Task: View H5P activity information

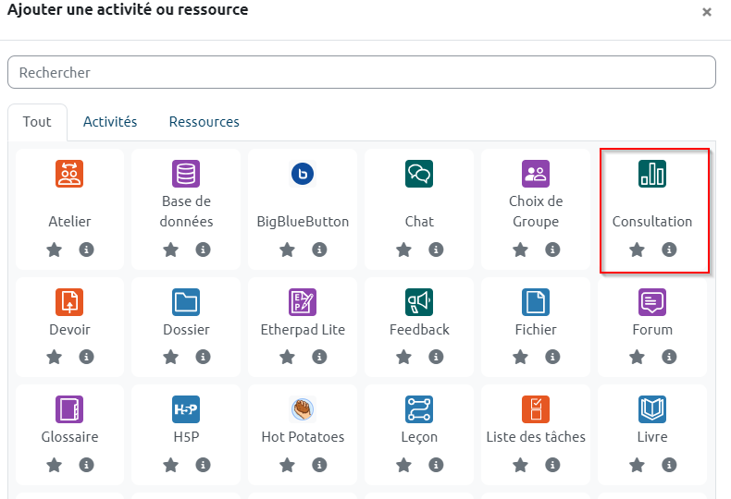Action: (203, 465)
